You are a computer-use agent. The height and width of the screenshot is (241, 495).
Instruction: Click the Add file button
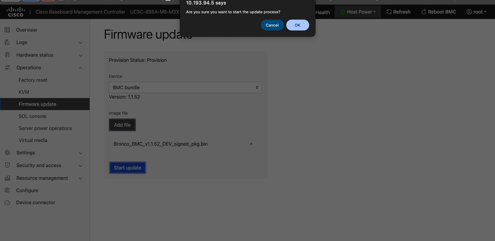click(x=122, y=125)
